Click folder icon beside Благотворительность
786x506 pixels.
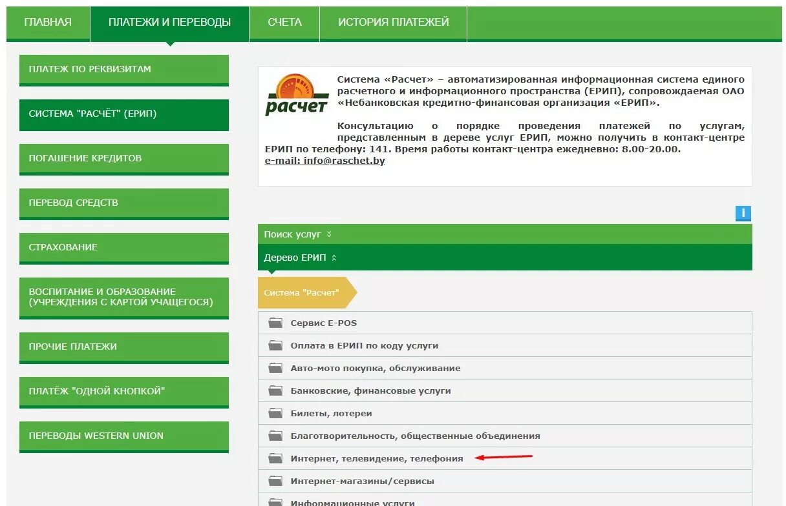[276, 436]
